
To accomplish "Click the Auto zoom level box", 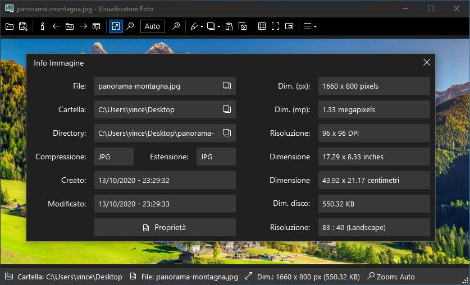I will [x=153, y=26].
